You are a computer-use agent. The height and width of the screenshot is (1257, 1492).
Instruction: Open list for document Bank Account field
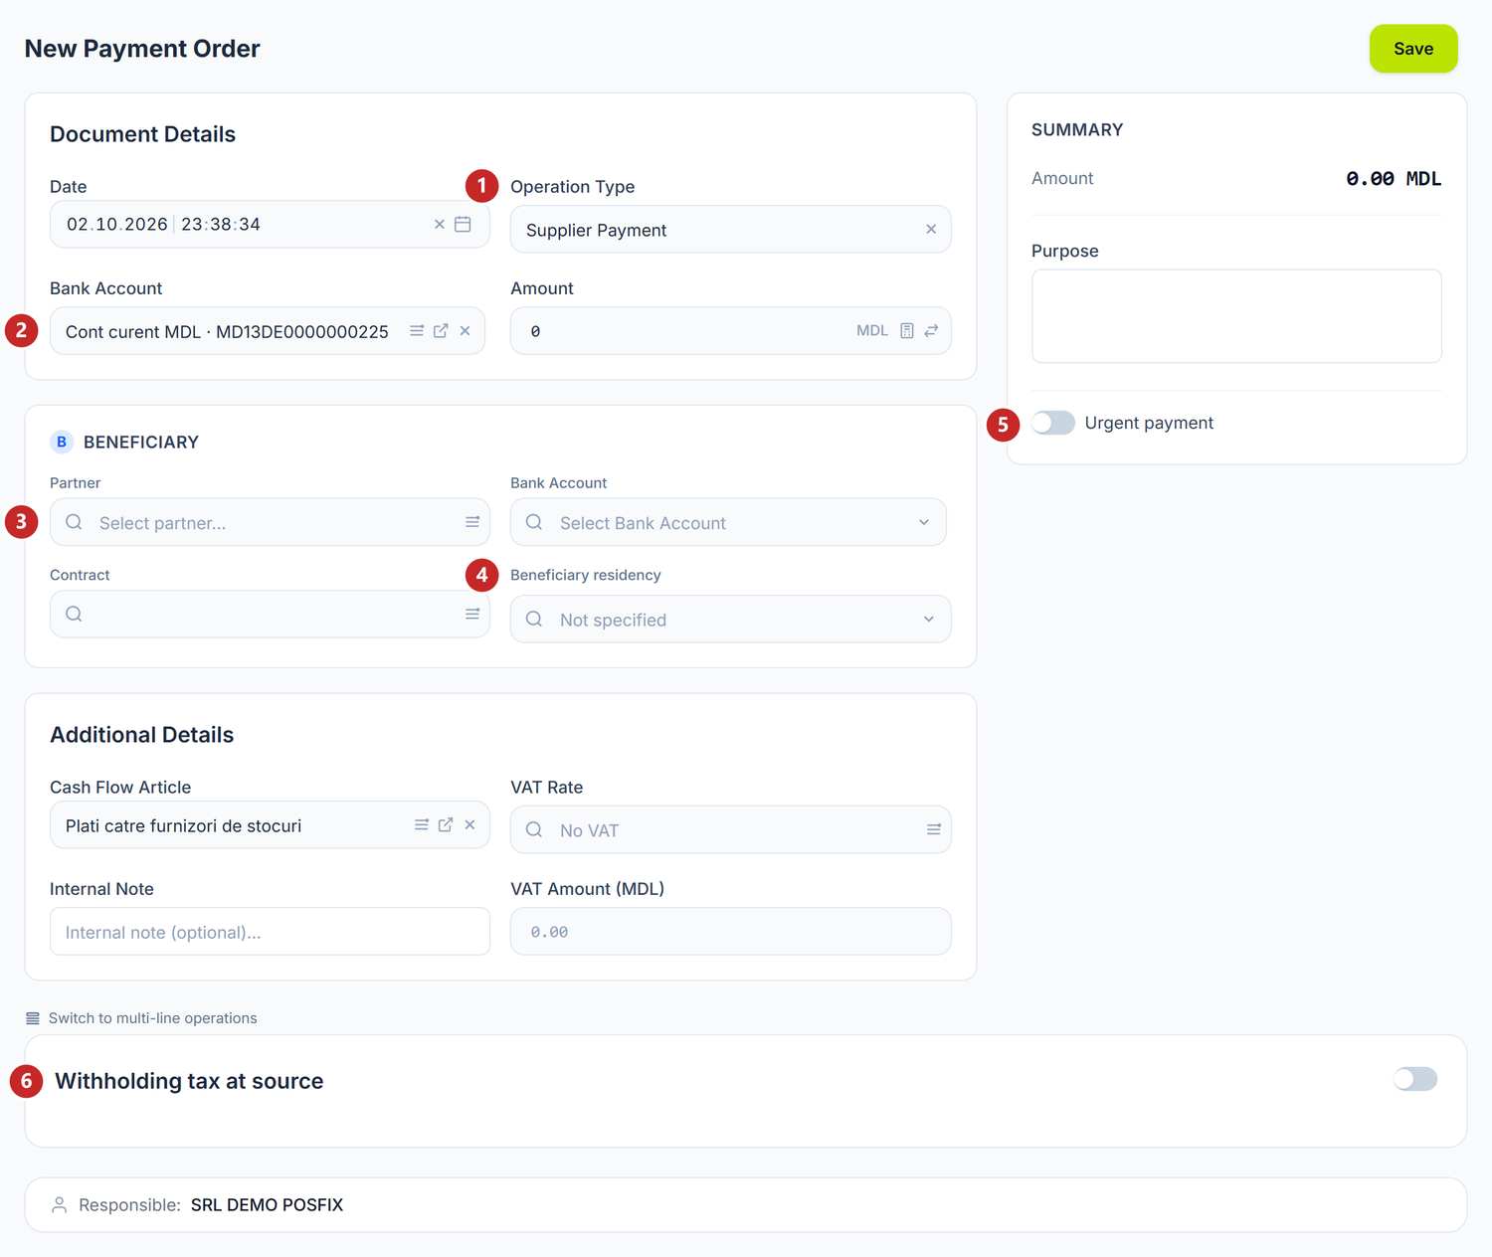(x=417, y=331)
